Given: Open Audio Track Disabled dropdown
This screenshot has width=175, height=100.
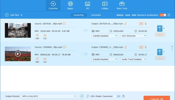Looking at the screenshot, I should 134,59.
